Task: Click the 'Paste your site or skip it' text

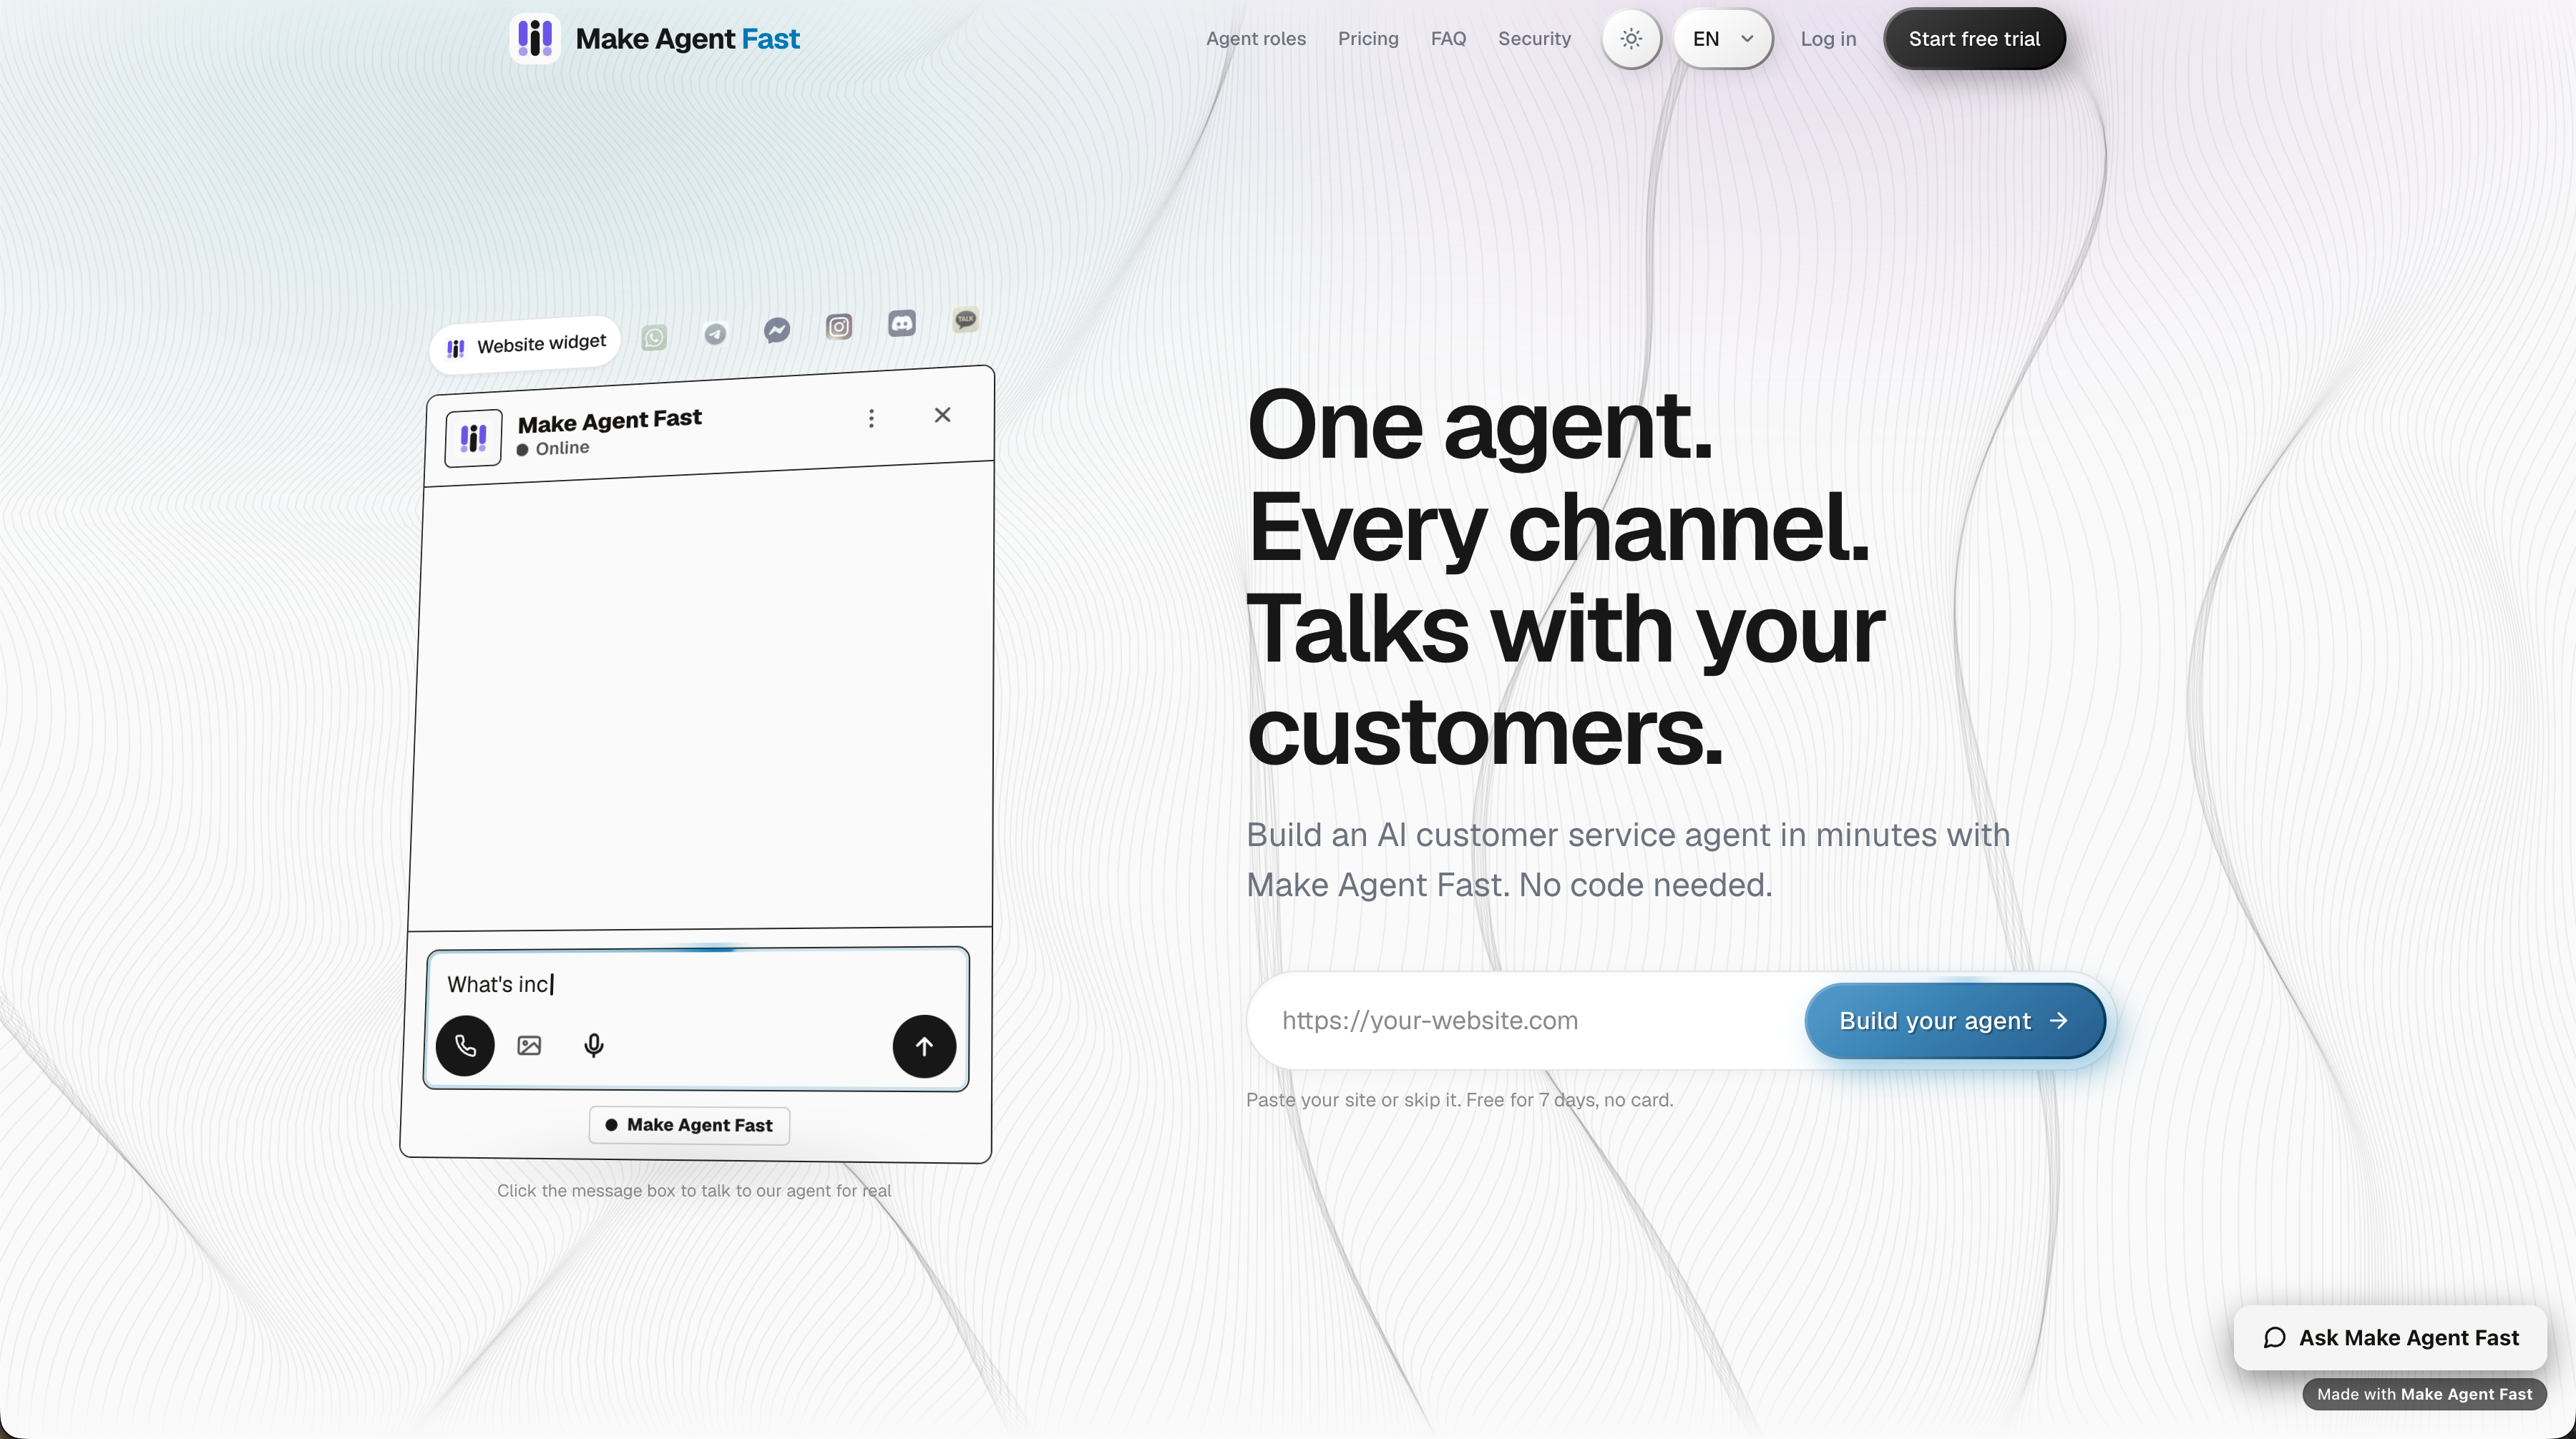Action: (1459, 1099)
